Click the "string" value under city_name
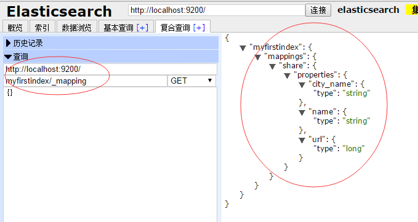The width and height of the screenshot is (418, 222). tap(356, 93)
